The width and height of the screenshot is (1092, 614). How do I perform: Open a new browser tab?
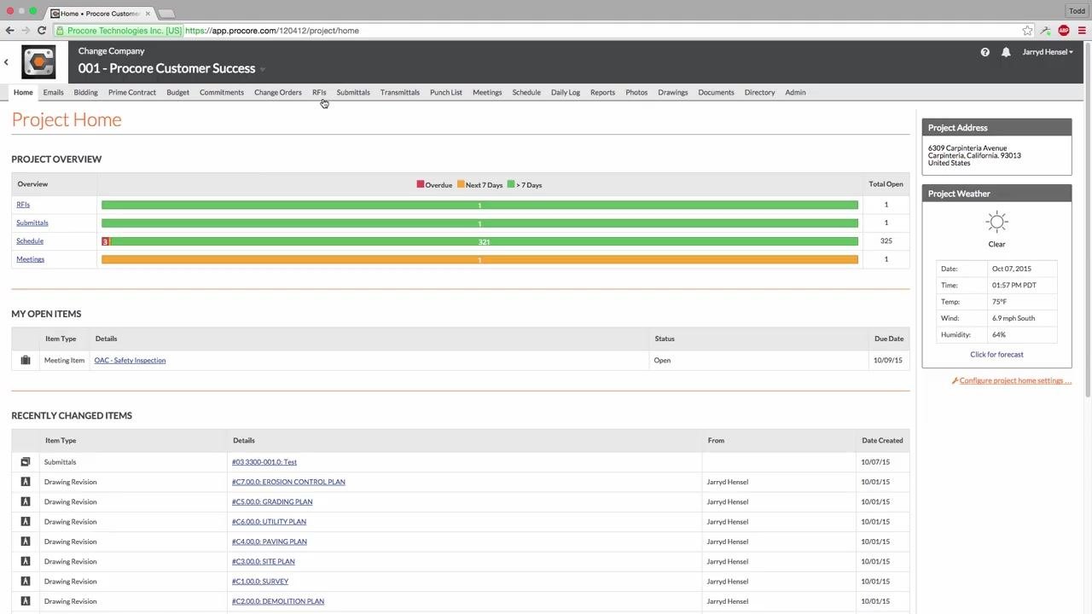166,14
